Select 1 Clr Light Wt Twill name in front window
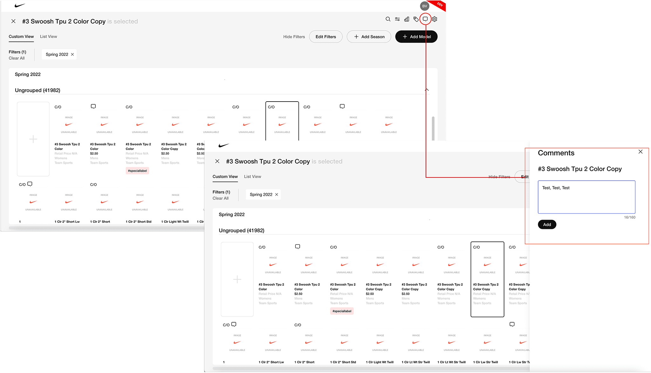 [380, 362]
